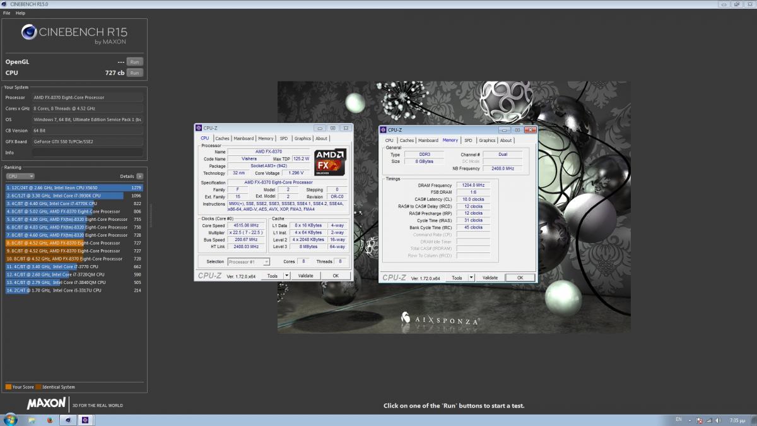Click the Cinebench title bar icon
Image resolution: width=757 pixels, height=426 pixels.
(x=4, y=4)
